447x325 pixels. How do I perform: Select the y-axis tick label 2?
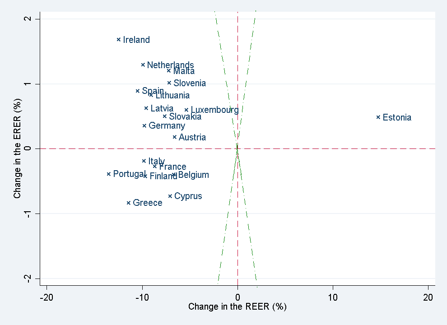[x=28, y=19]
